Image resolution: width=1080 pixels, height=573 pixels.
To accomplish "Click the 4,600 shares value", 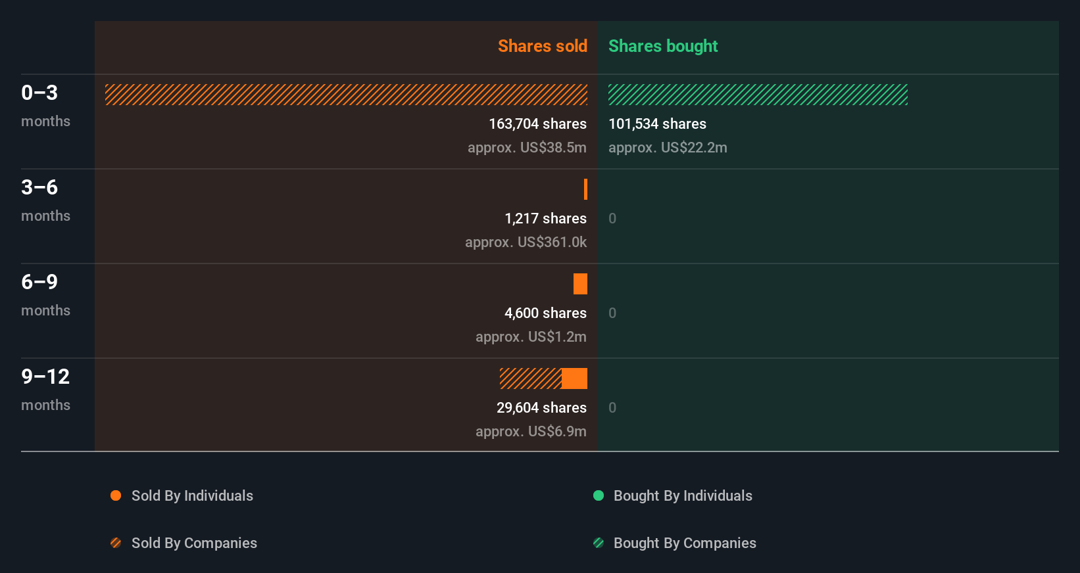I will click(545, 313).
